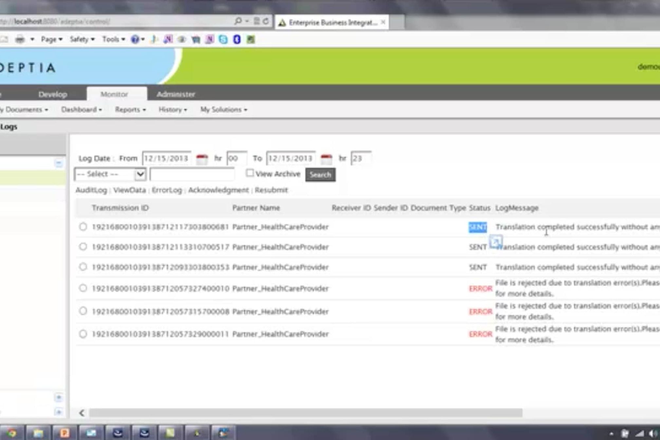The width and height of the screenshot is (660, 440).
Task: Expand the History dropdown menu
Action: tap(173, 110)
